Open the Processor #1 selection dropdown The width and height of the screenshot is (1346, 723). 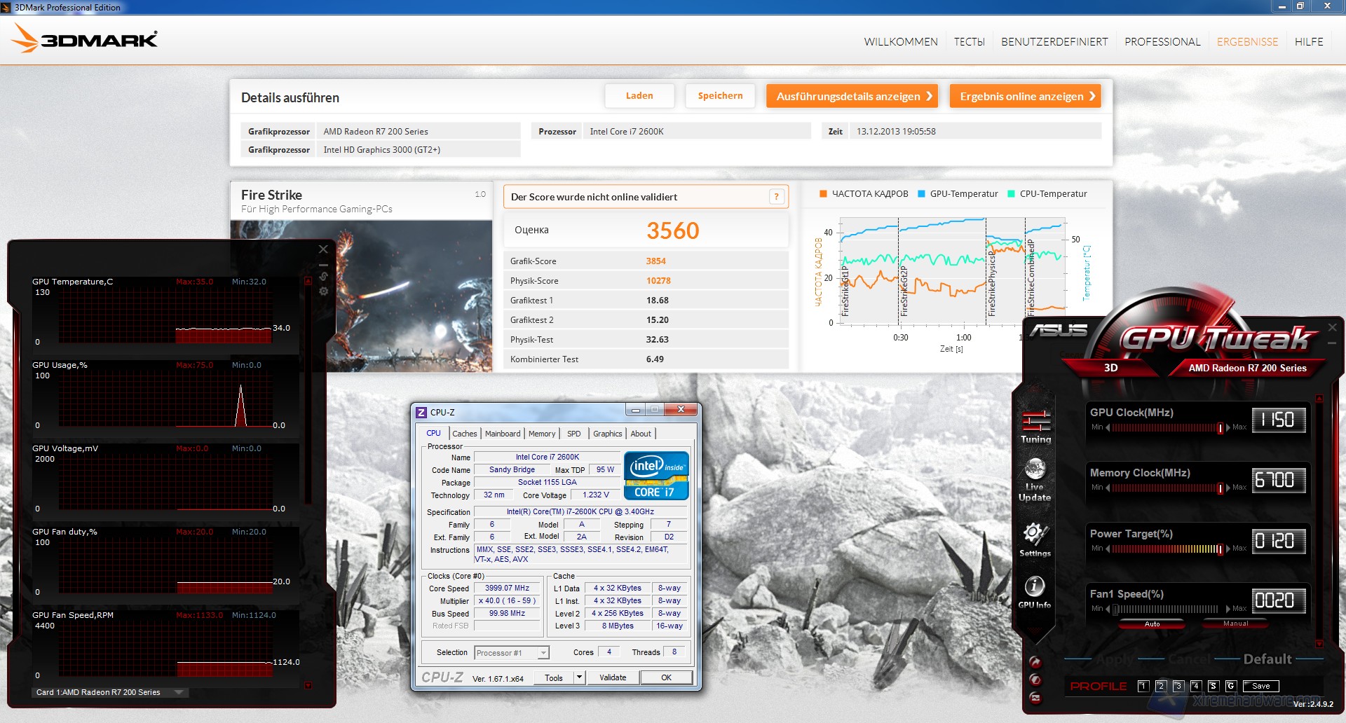click(543, 652)
